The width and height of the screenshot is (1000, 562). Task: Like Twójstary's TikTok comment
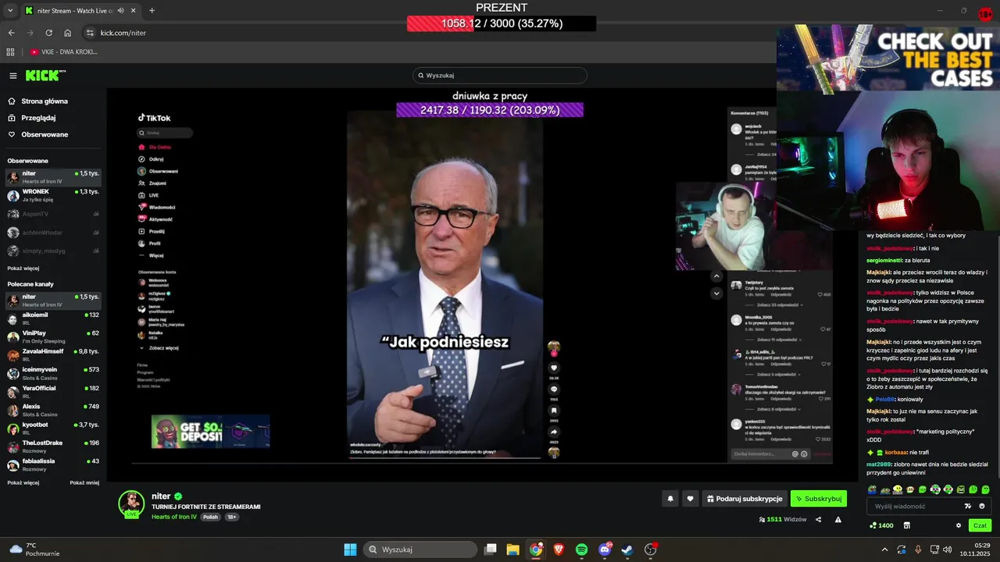820,294
